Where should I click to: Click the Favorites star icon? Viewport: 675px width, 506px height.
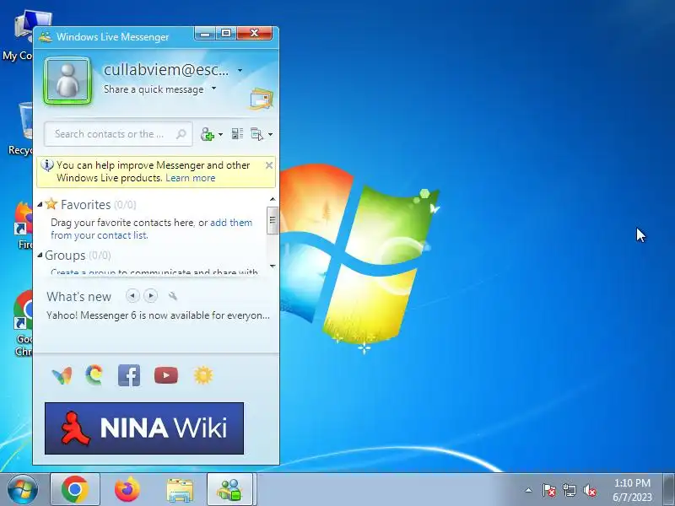[x=51, y=204]
